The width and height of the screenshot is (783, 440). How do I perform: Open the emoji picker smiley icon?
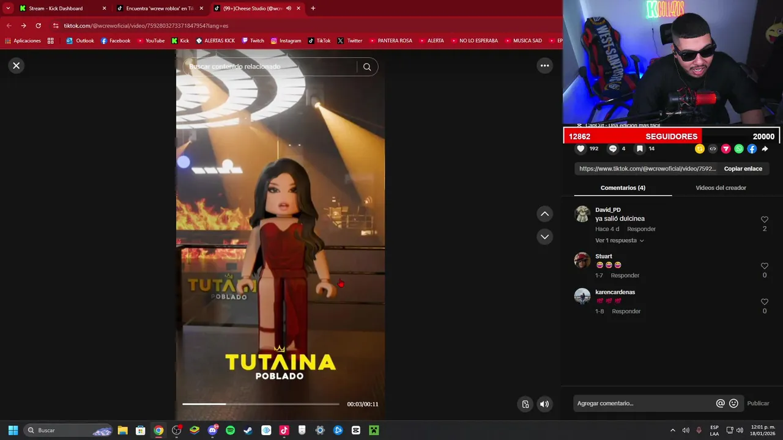pos(733,403)
